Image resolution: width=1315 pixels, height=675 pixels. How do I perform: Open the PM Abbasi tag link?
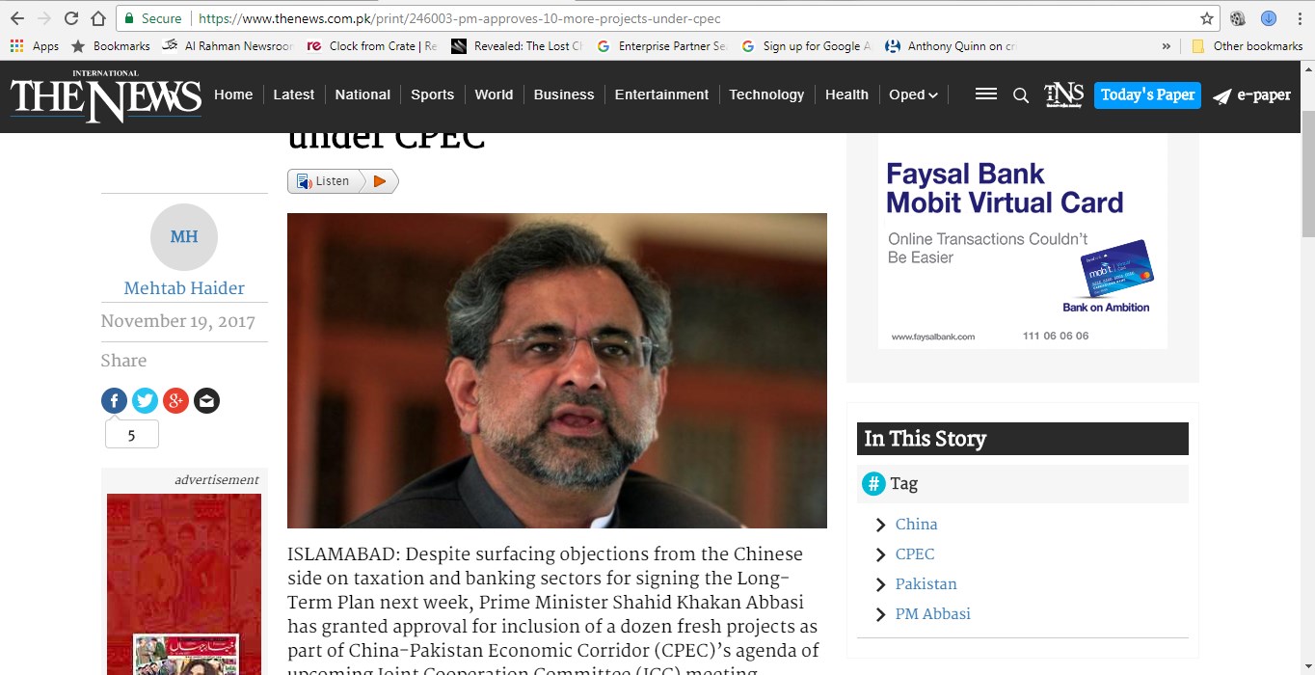(932, 613)
